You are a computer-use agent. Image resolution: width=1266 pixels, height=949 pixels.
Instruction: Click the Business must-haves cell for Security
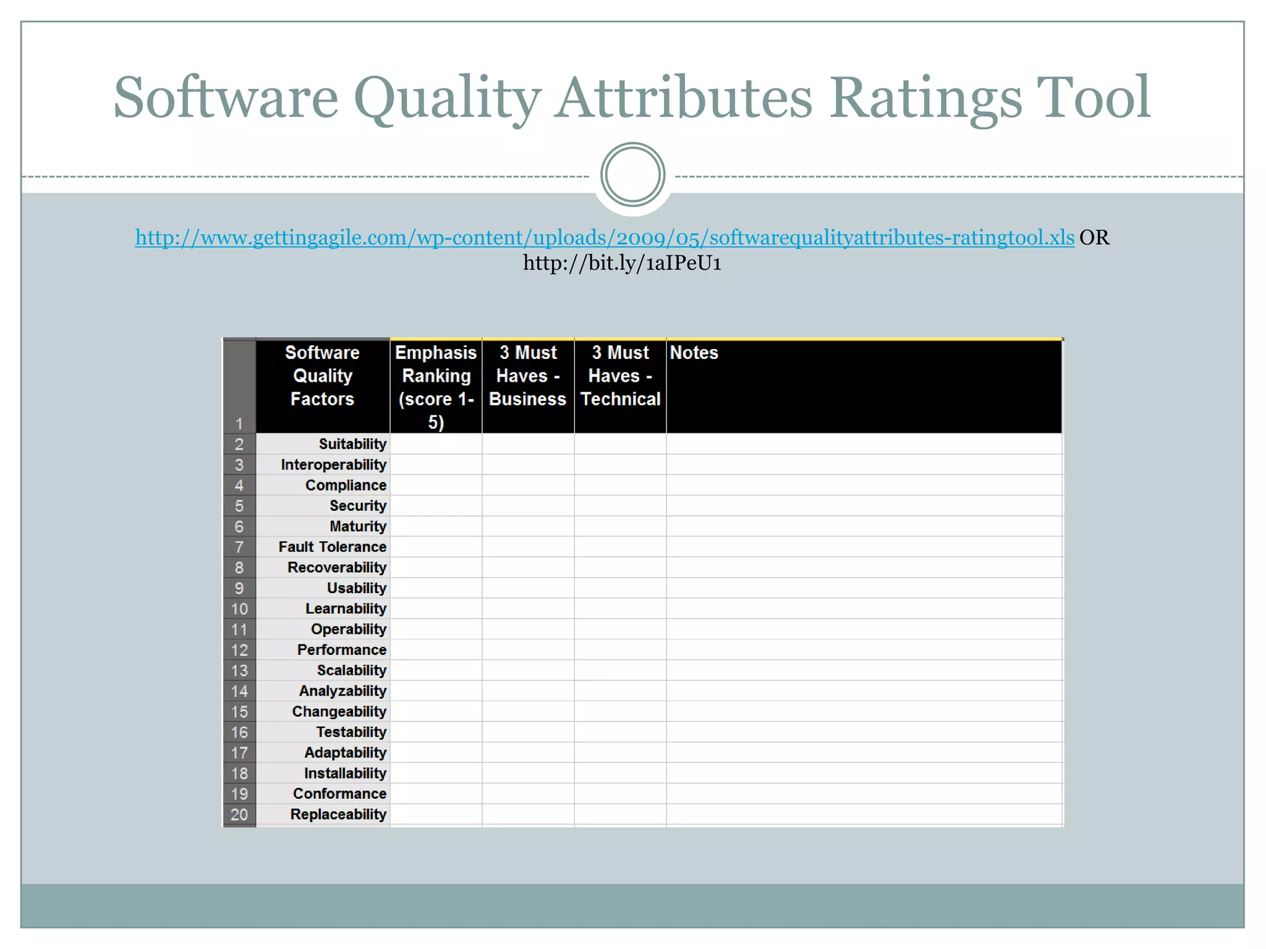point(529,506)
